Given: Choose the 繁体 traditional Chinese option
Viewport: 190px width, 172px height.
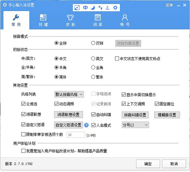Looking at the screenshot, I should 93,77.
